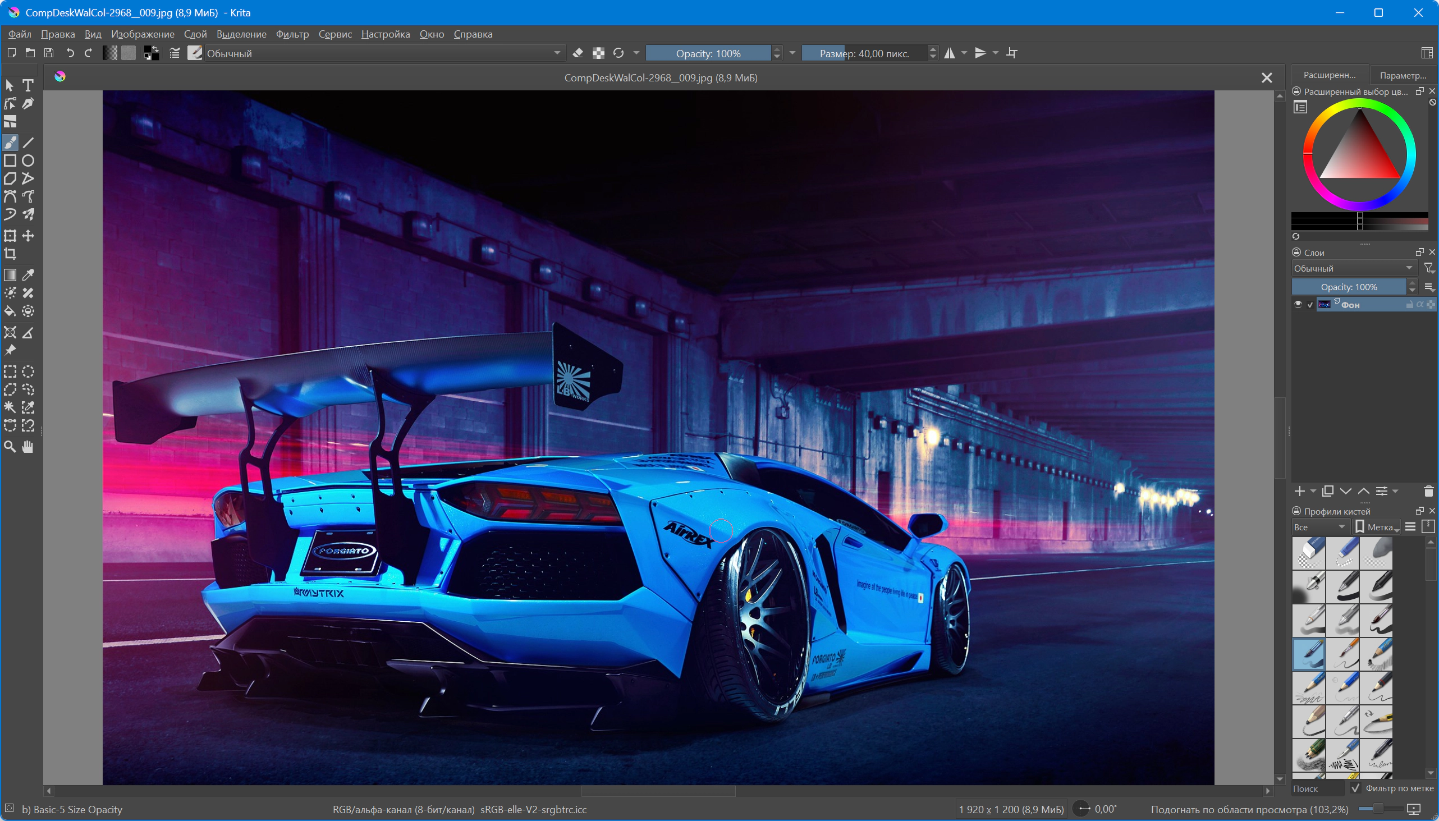Select the Crop tool
The width and height of the screenshot is (1439, 821).
10,254
